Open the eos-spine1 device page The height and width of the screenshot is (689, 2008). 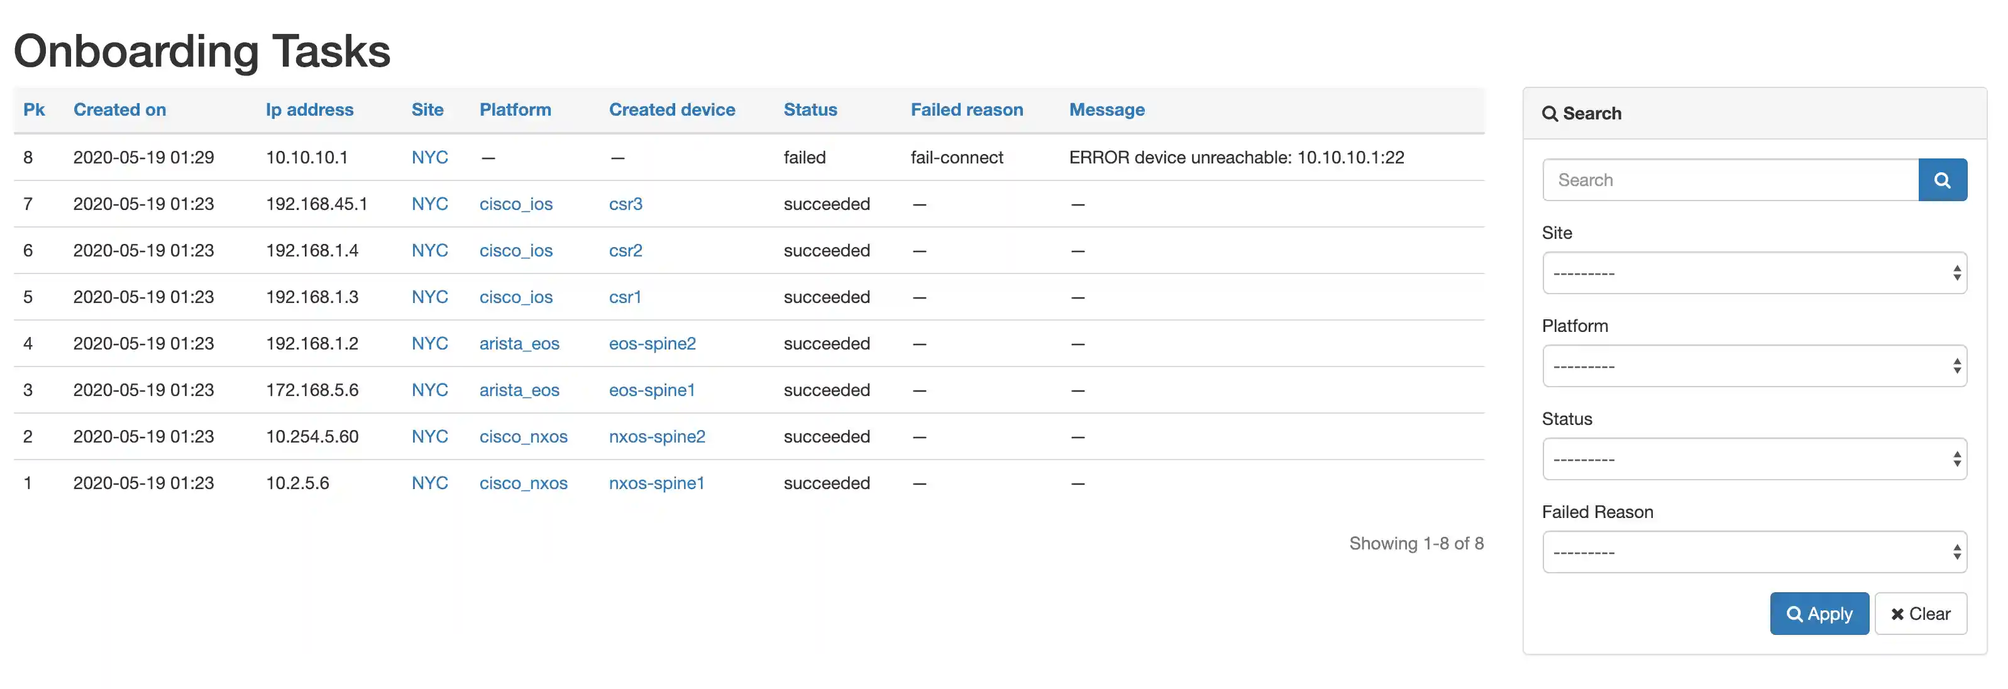point(652,390)
